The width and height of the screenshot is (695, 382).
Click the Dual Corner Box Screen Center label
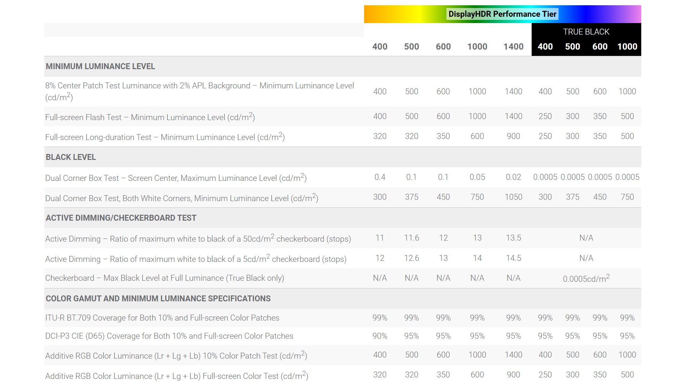pos(176,178)
